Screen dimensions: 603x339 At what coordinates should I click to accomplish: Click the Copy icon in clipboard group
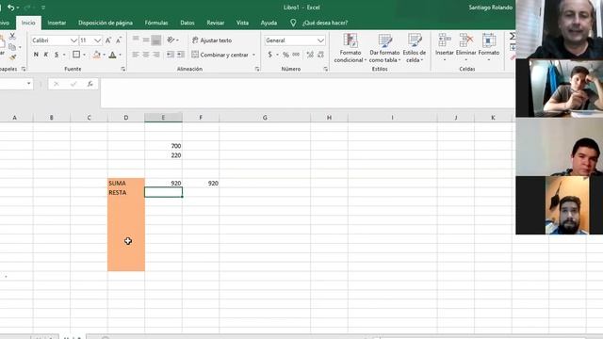coord(12,47)
